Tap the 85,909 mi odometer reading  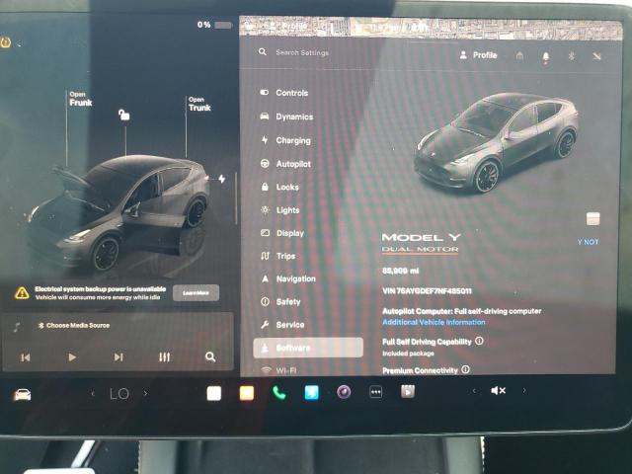[x=401, y=271]
